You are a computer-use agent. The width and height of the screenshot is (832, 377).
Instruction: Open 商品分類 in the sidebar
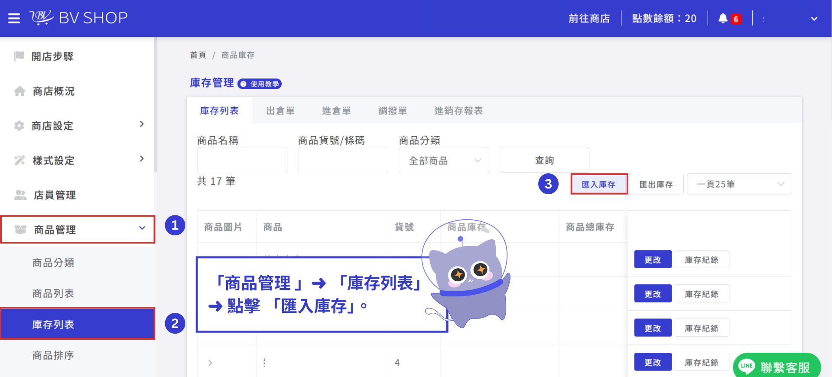tap(53, 263)
